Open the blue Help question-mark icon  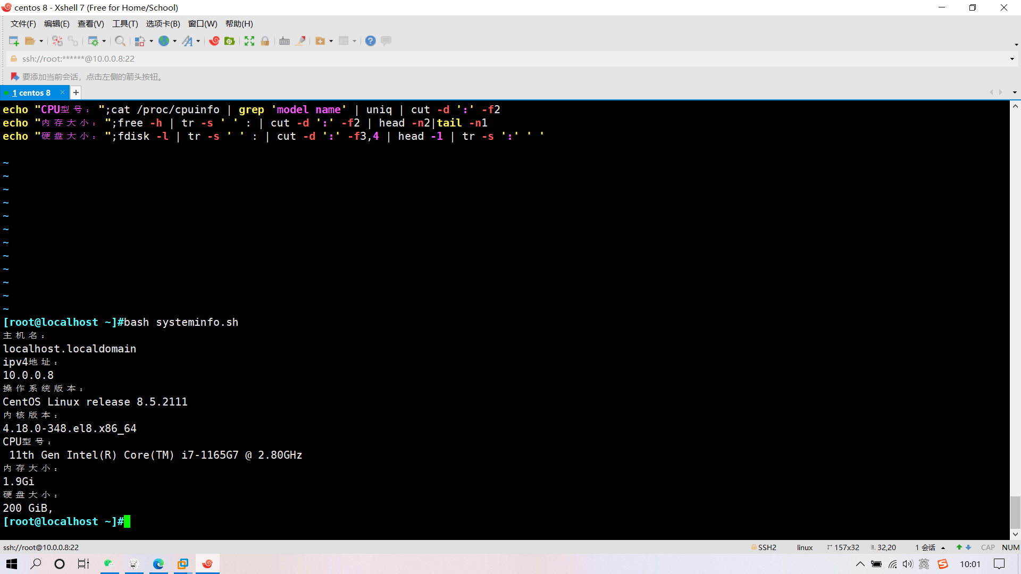(371, 41)
